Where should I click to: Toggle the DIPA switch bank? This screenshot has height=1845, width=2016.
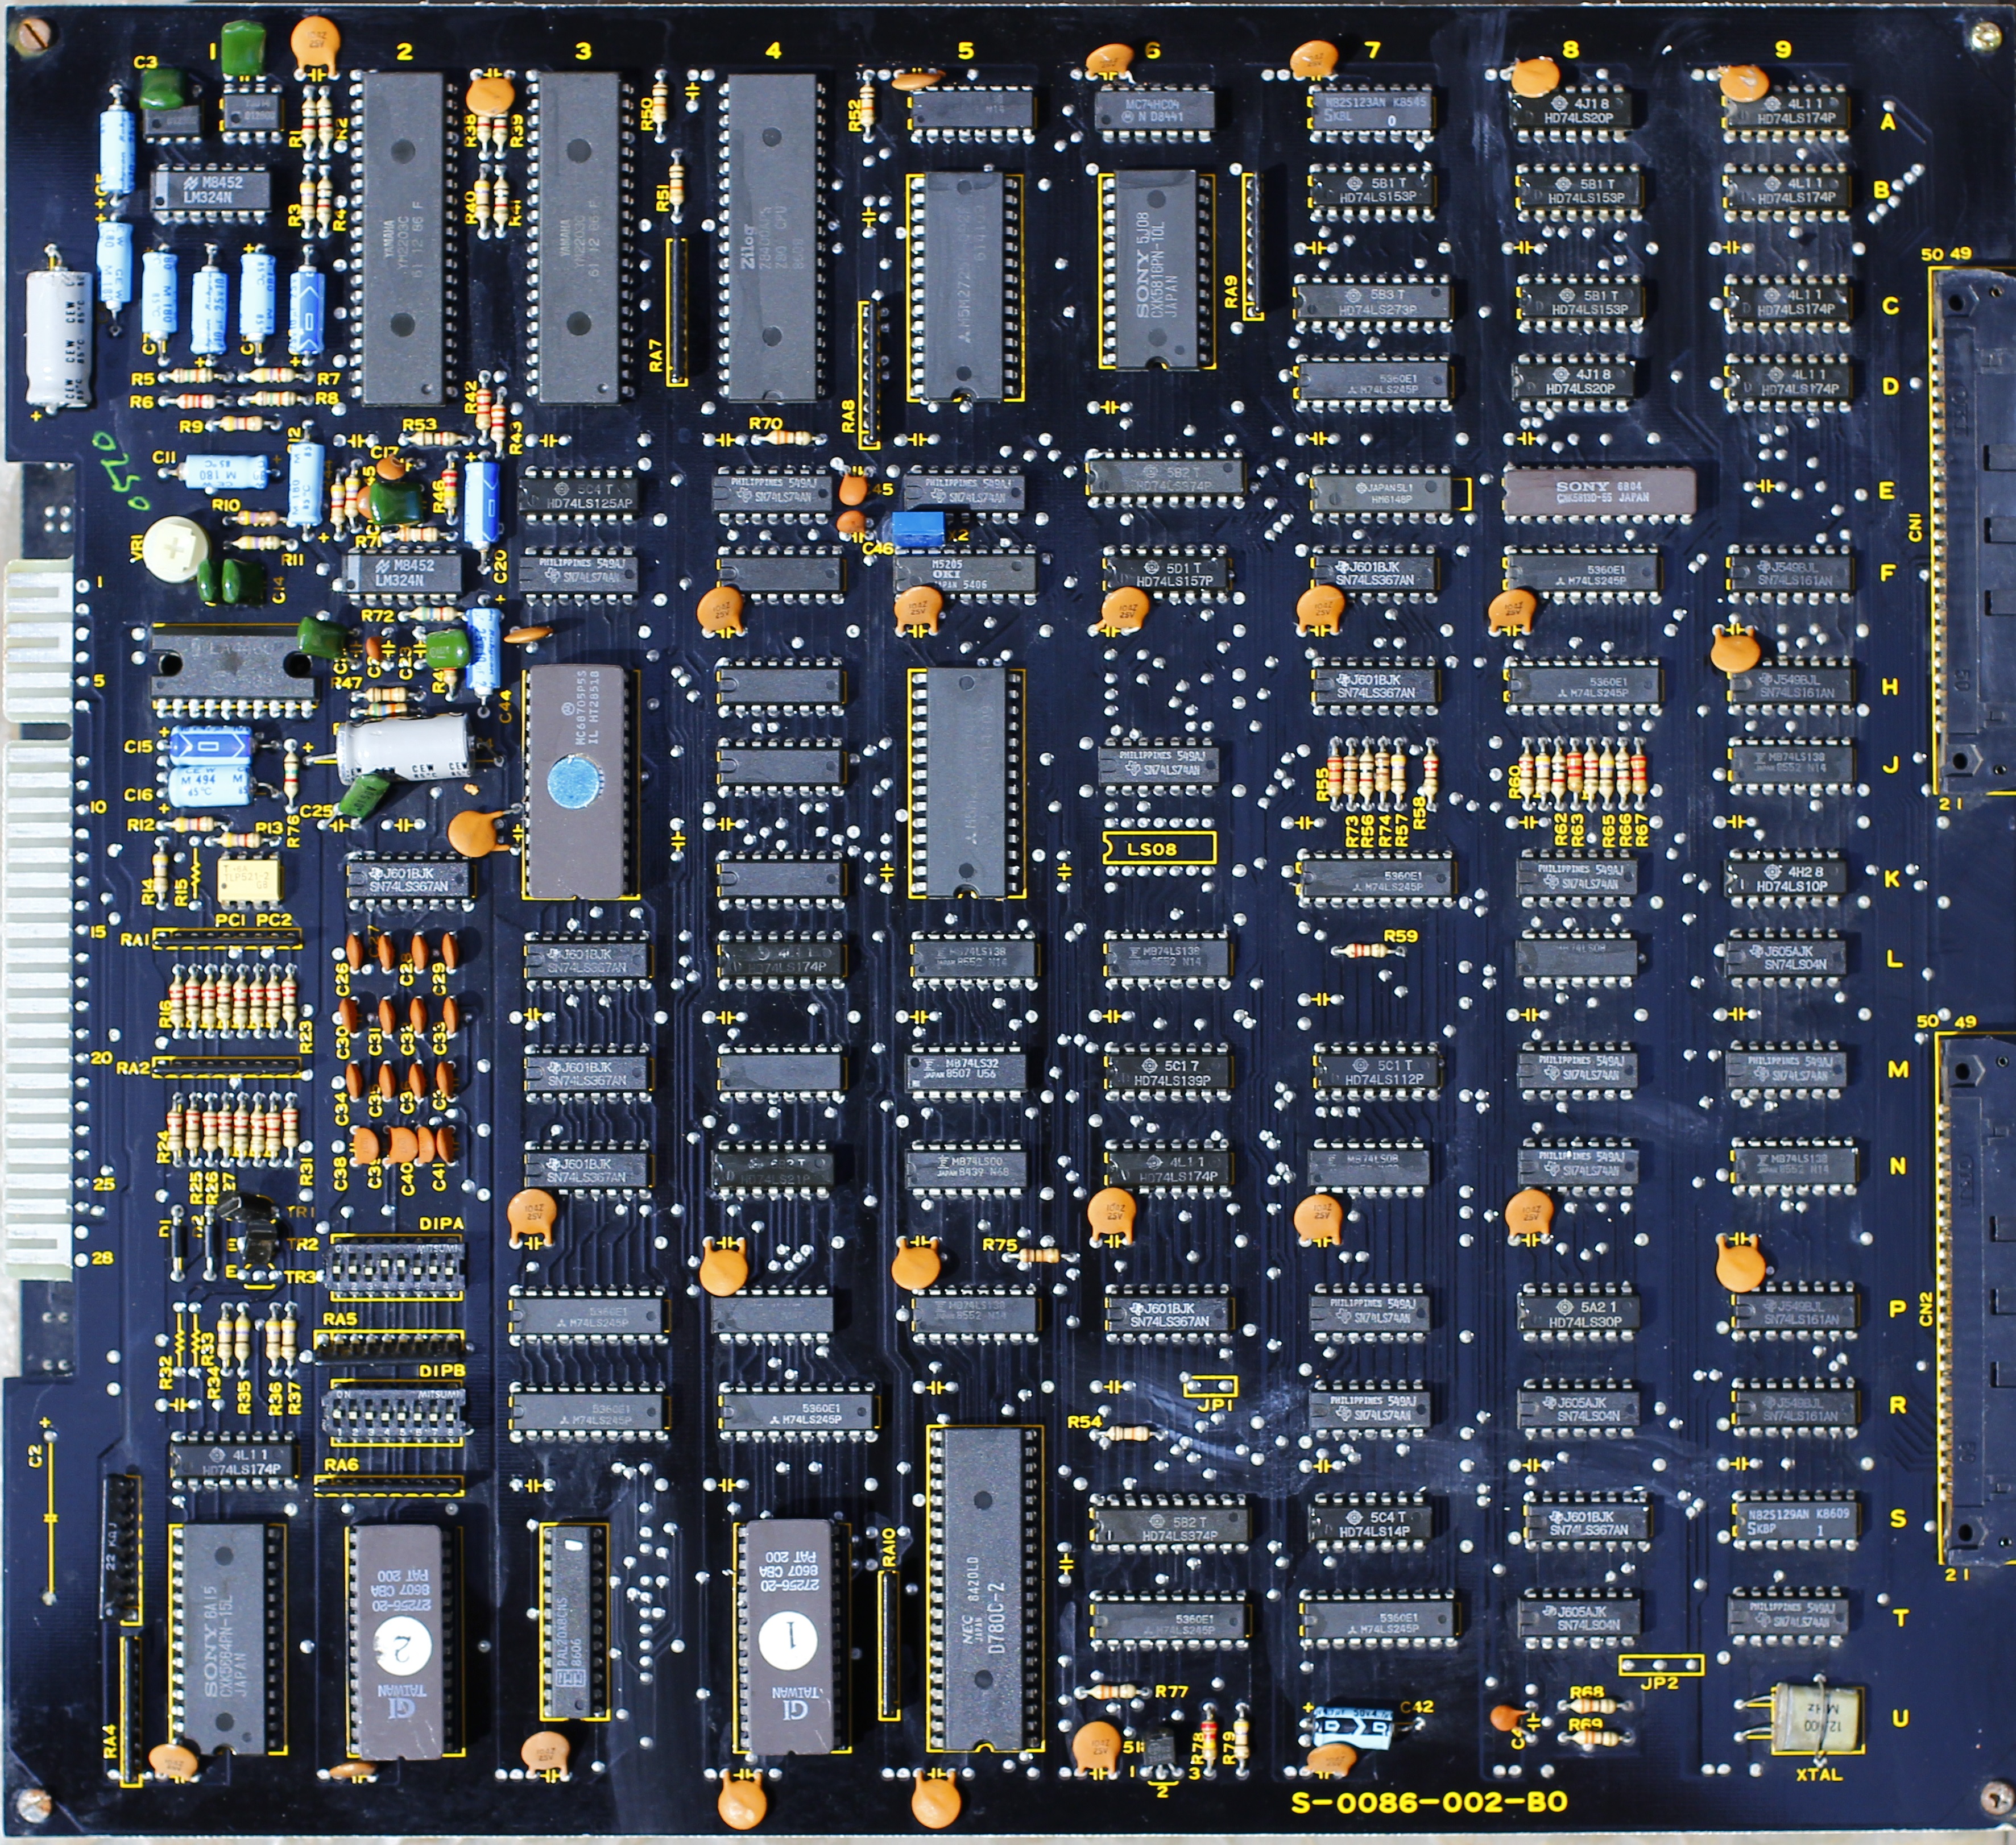click(x=396, y=1268)
